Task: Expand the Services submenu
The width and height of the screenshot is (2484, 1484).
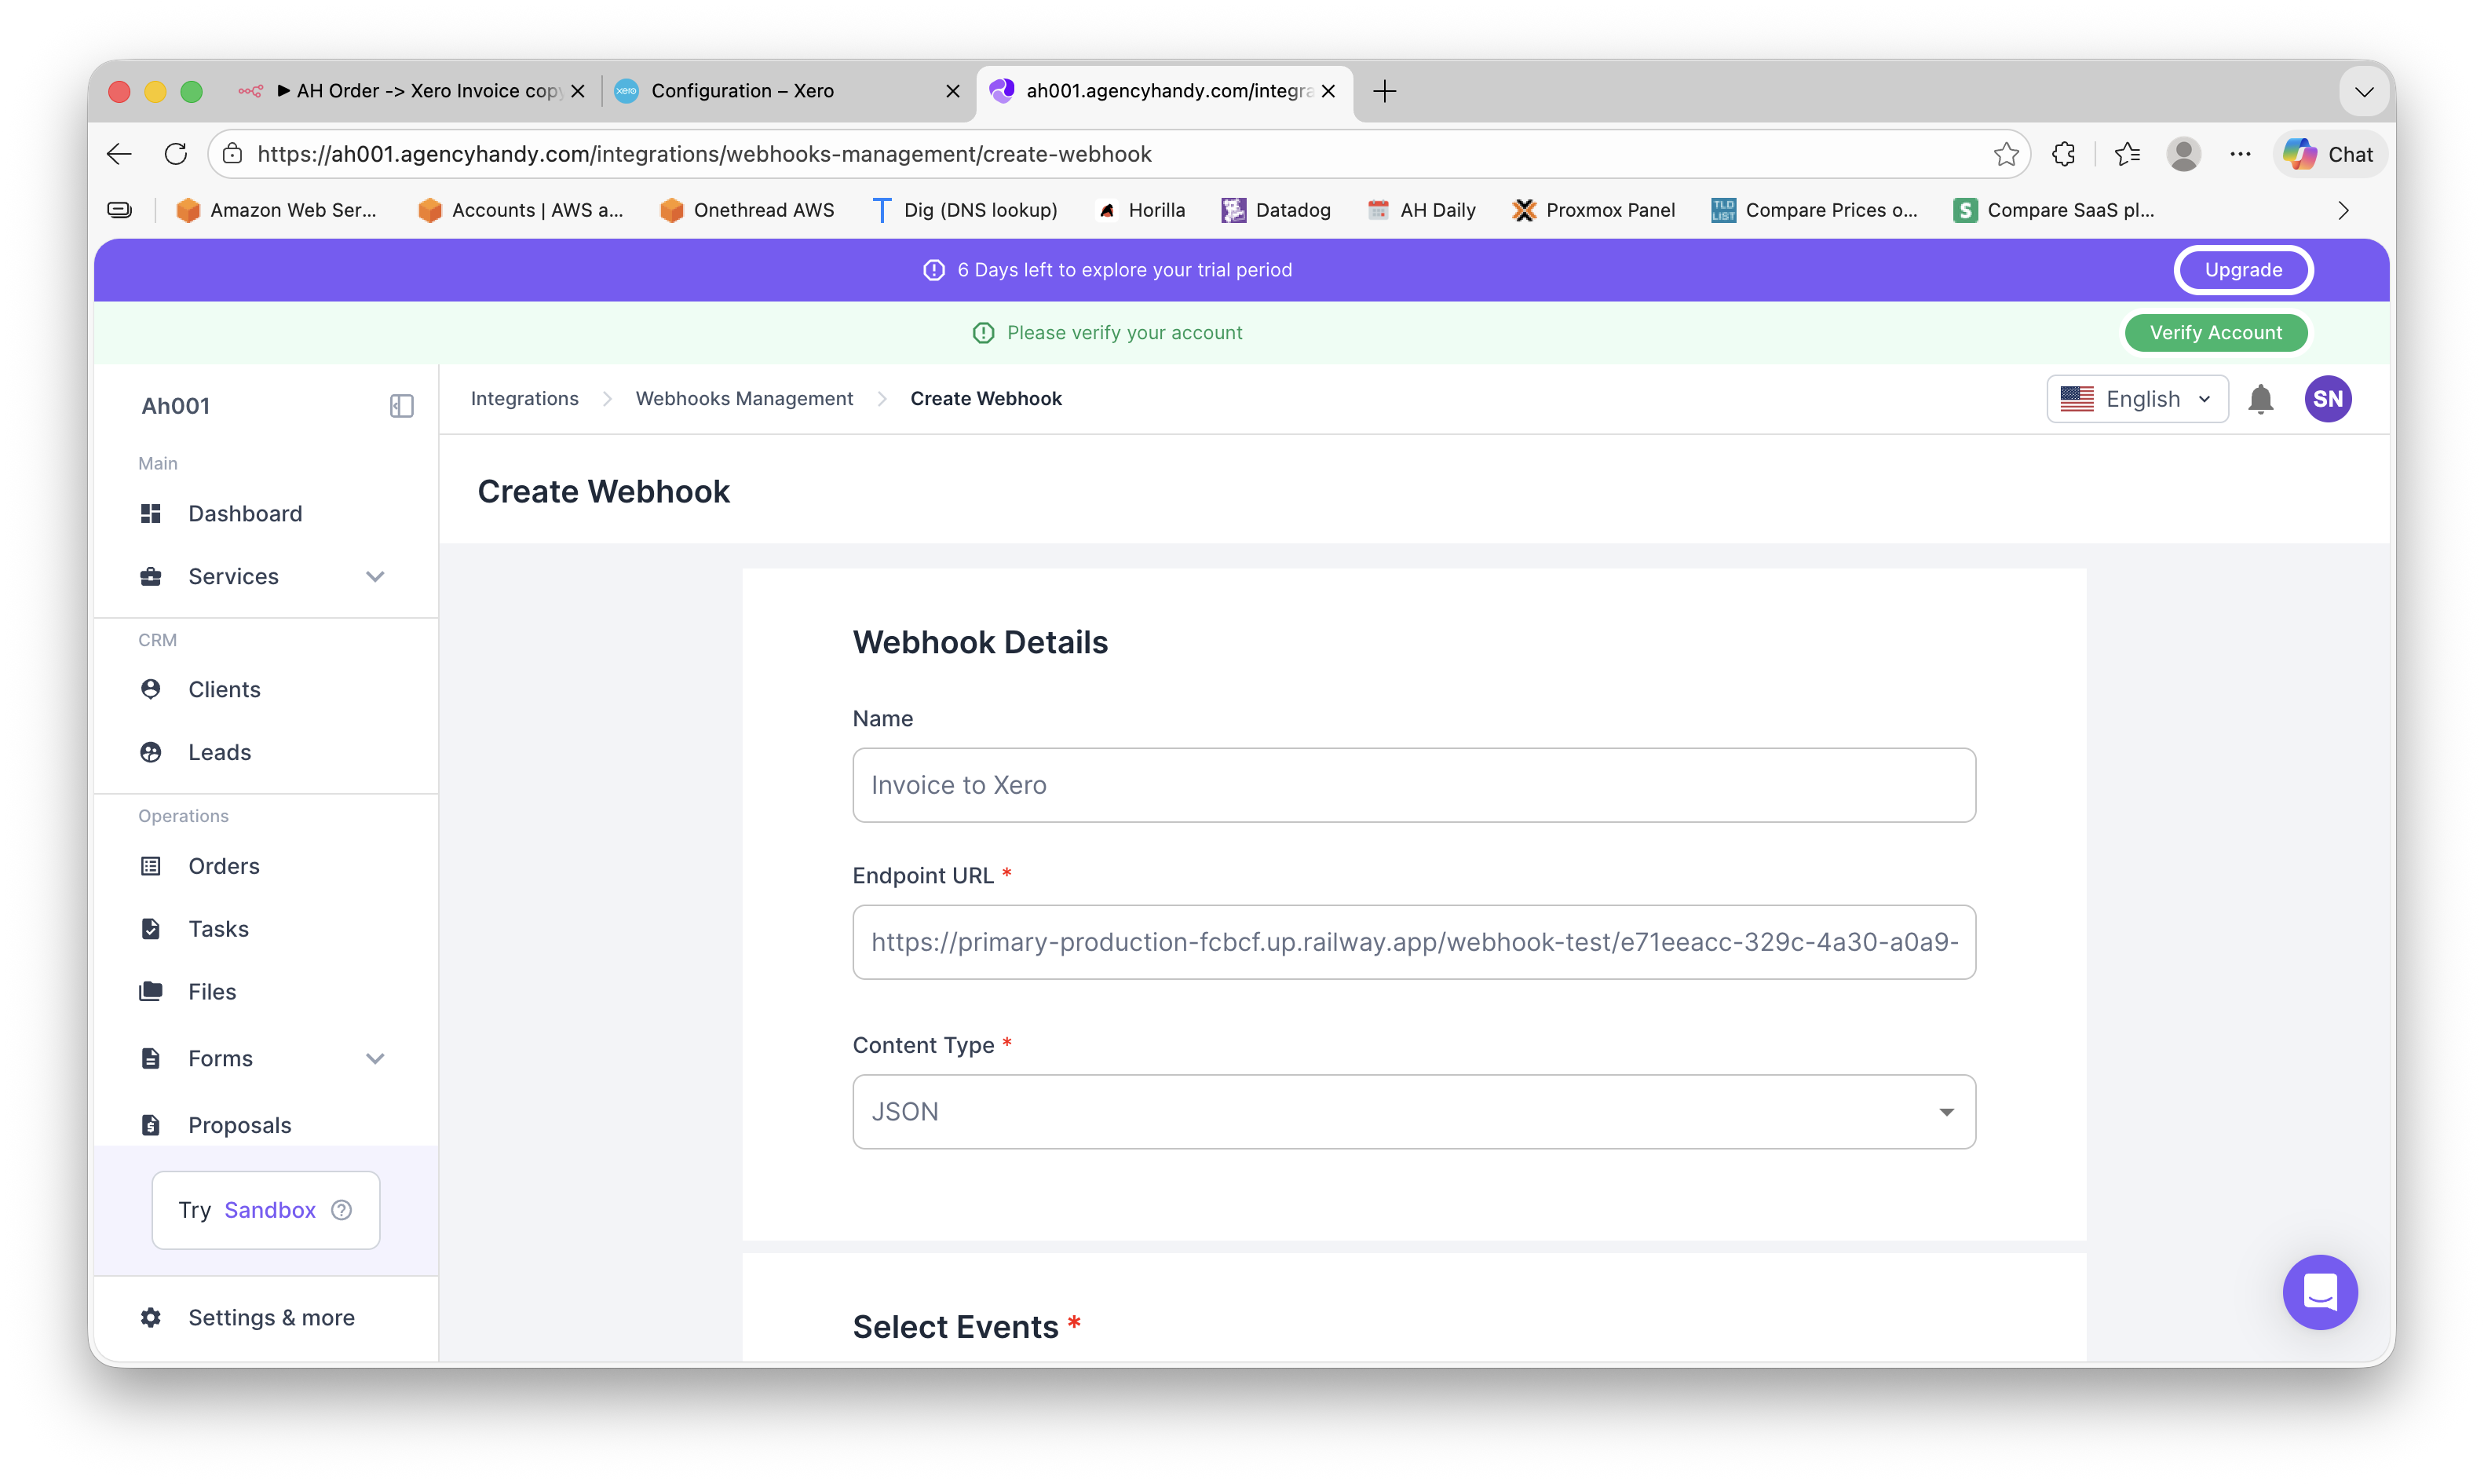Action: [x=374, y=576]
